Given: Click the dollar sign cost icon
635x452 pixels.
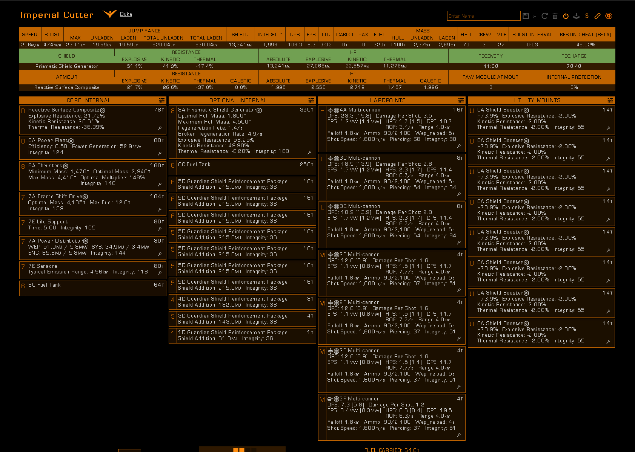Looking at the screenshot, I should [x=587, y=16].
